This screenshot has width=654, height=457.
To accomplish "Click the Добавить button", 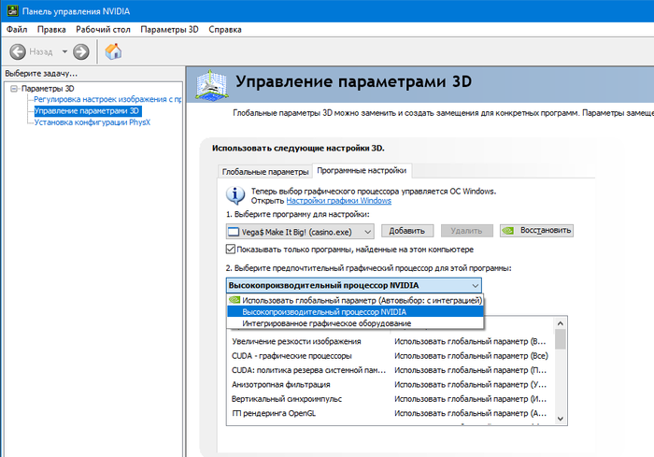I will tap(407, 231).
